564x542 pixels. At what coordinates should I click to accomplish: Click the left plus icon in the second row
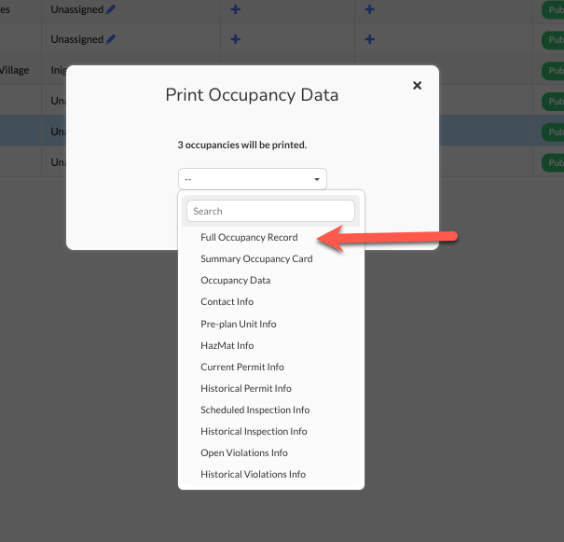(x=236, y=39)
